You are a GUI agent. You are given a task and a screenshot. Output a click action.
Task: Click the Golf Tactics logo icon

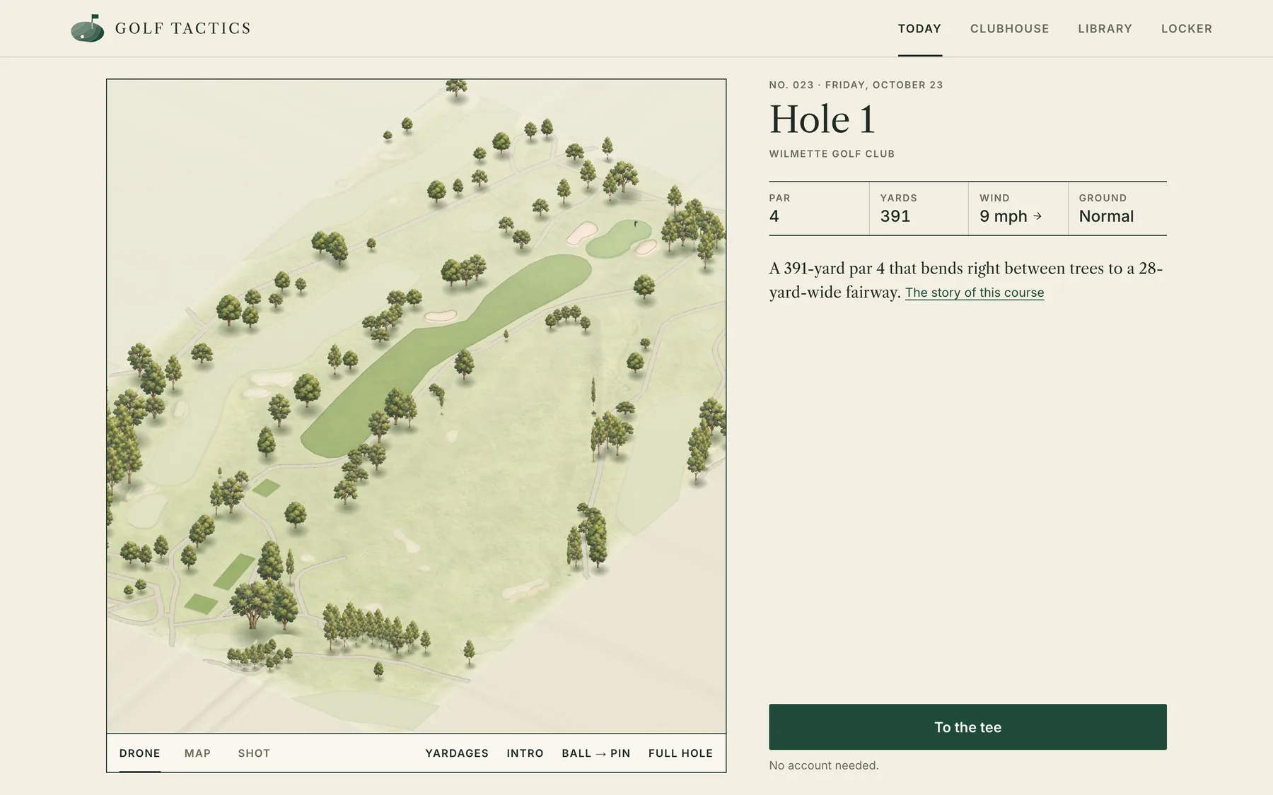click(88, 28)
